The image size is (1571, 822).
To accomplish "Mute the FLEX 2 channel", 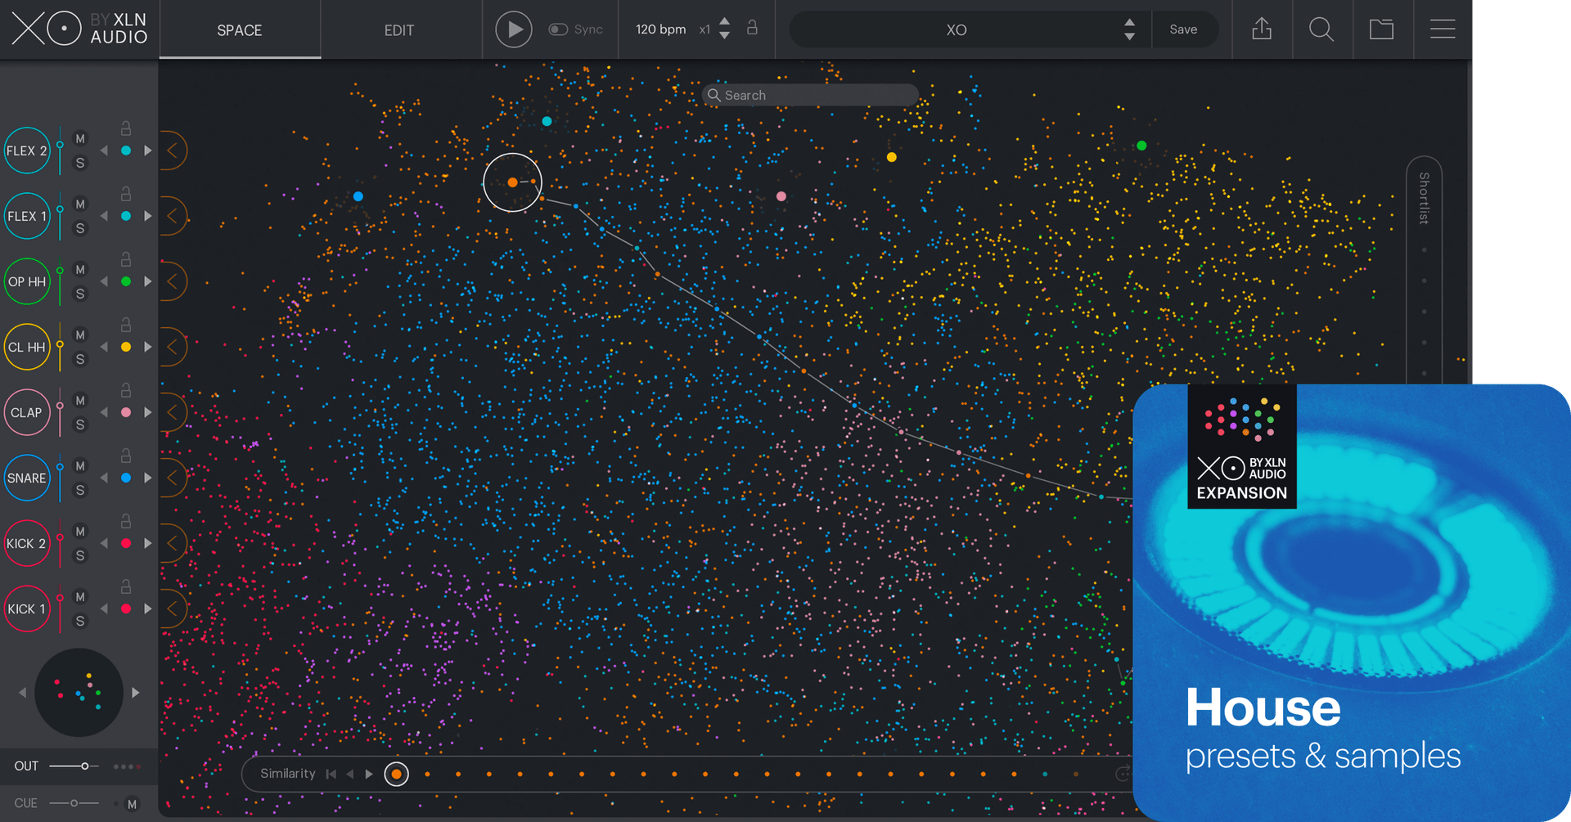I will tap(80, 139).
